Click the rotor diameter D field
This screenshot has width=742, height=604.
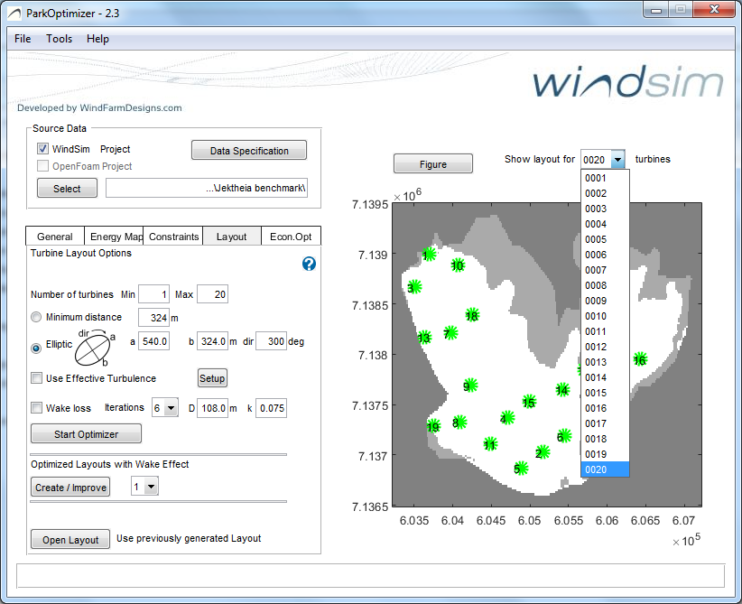[x=212, y=408]
